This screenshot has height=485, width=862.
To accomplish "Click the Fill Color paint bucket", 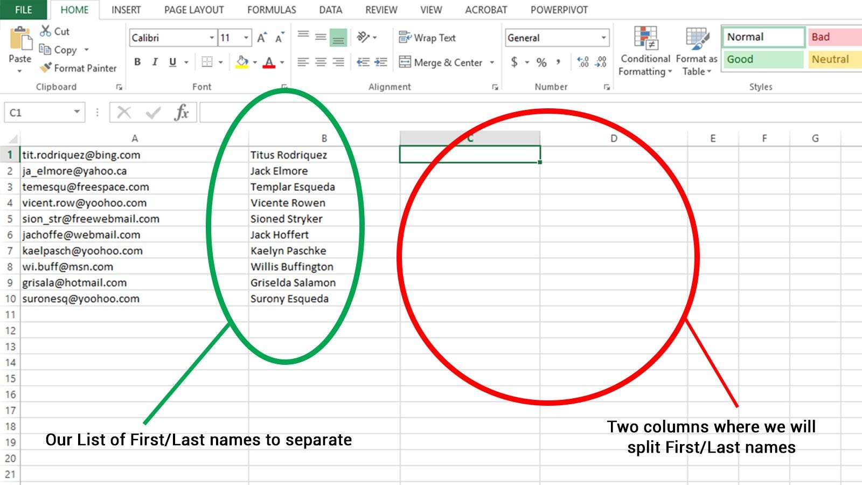I will click(242, 62).
